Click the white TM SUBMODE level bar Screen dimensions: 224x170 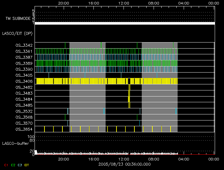(x=124, y=23)
